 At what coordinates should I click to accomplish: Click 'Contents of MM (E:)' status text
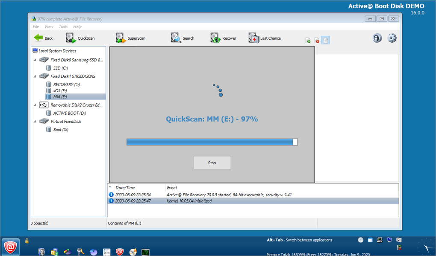coord(124,223)
